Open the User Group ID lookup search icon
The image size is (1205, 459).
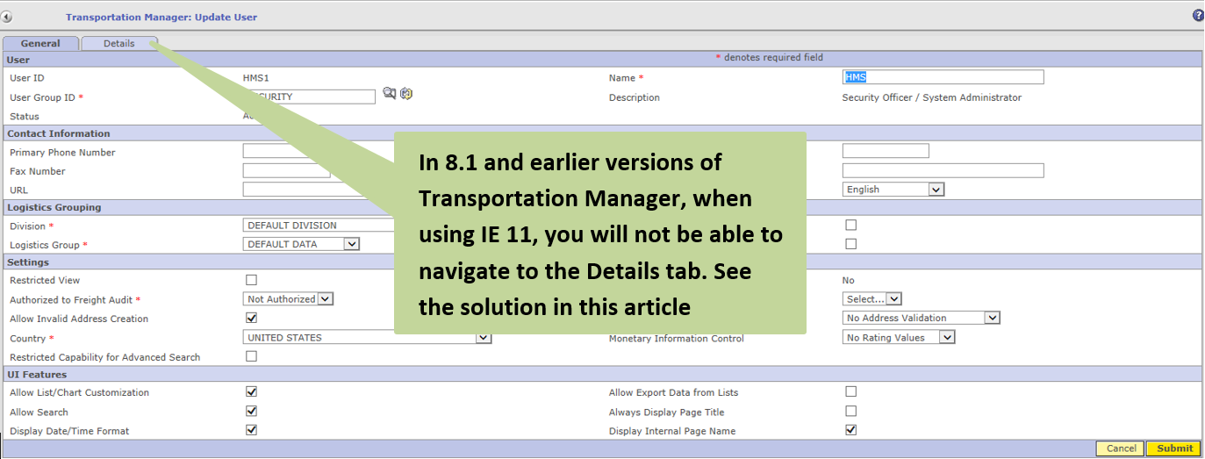(x=390, y=94)
